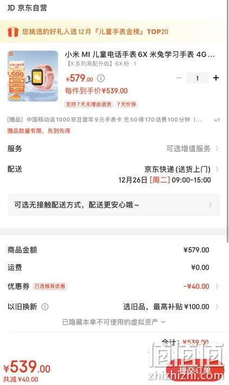
Task: Expand 可选增值服务 service options
Action: 192,148
